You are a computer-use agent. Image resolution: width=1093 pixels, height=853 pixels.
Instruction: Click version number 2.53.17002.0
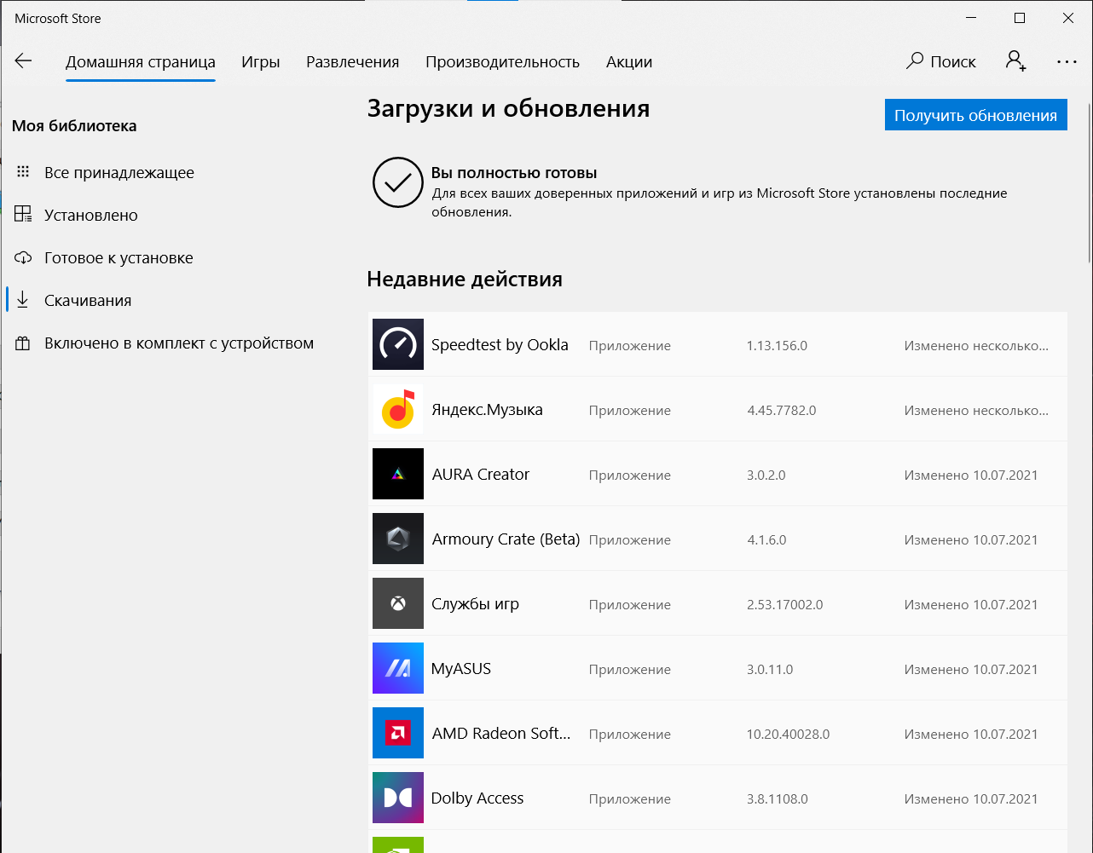click(785, 604)
